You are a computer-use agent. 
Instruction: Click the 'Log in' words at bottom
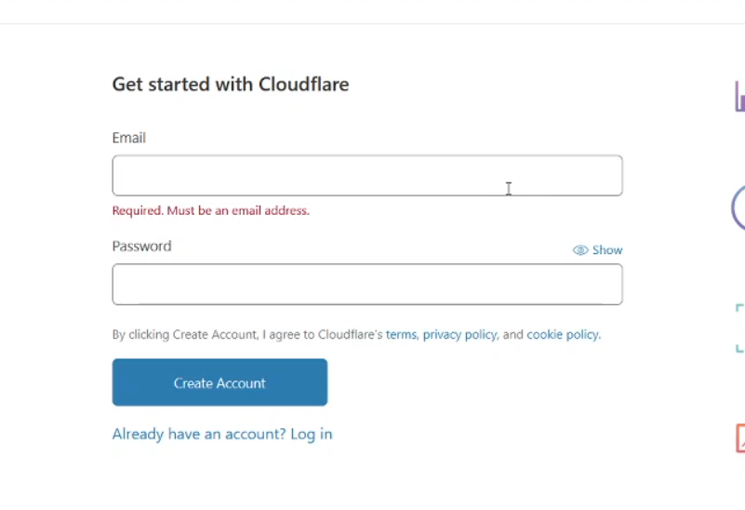(x=312, y=434)
